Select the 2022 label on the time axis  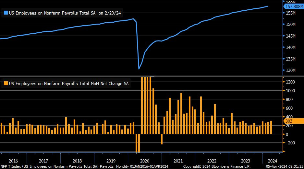coord(212,161)
